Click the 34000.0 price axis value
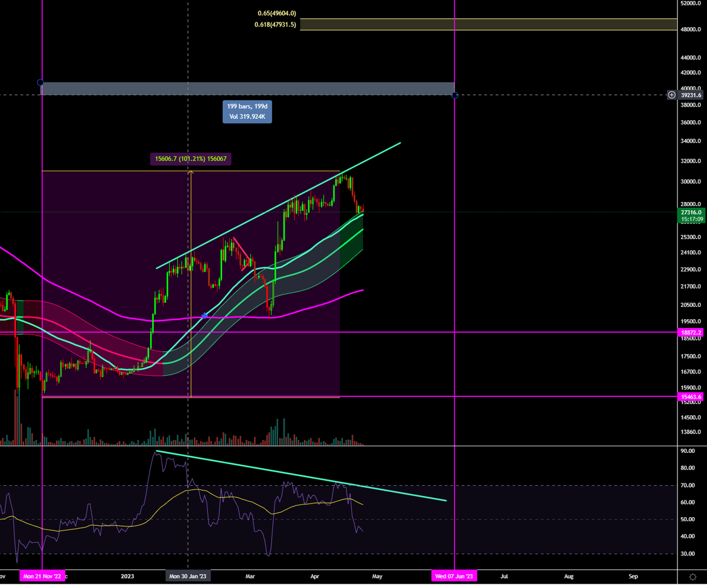The height and width of the screenshot is (586, 707). point(690,141)
